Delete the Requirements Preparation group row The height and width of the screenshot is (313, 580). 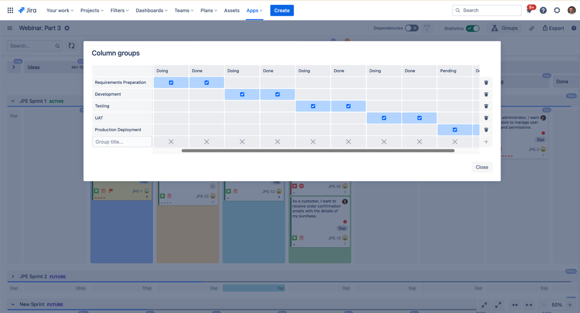(x=486, y=83)
